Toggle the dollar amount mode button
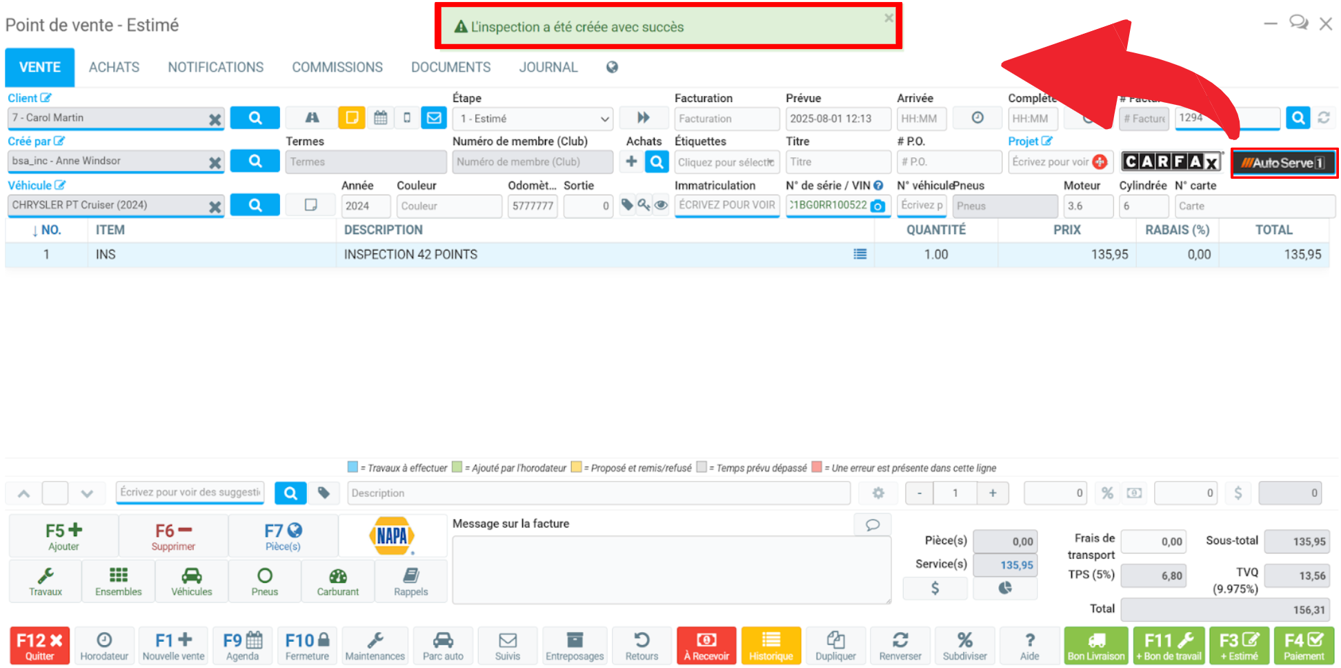1341x668 pixels. tap(1238, 493)
